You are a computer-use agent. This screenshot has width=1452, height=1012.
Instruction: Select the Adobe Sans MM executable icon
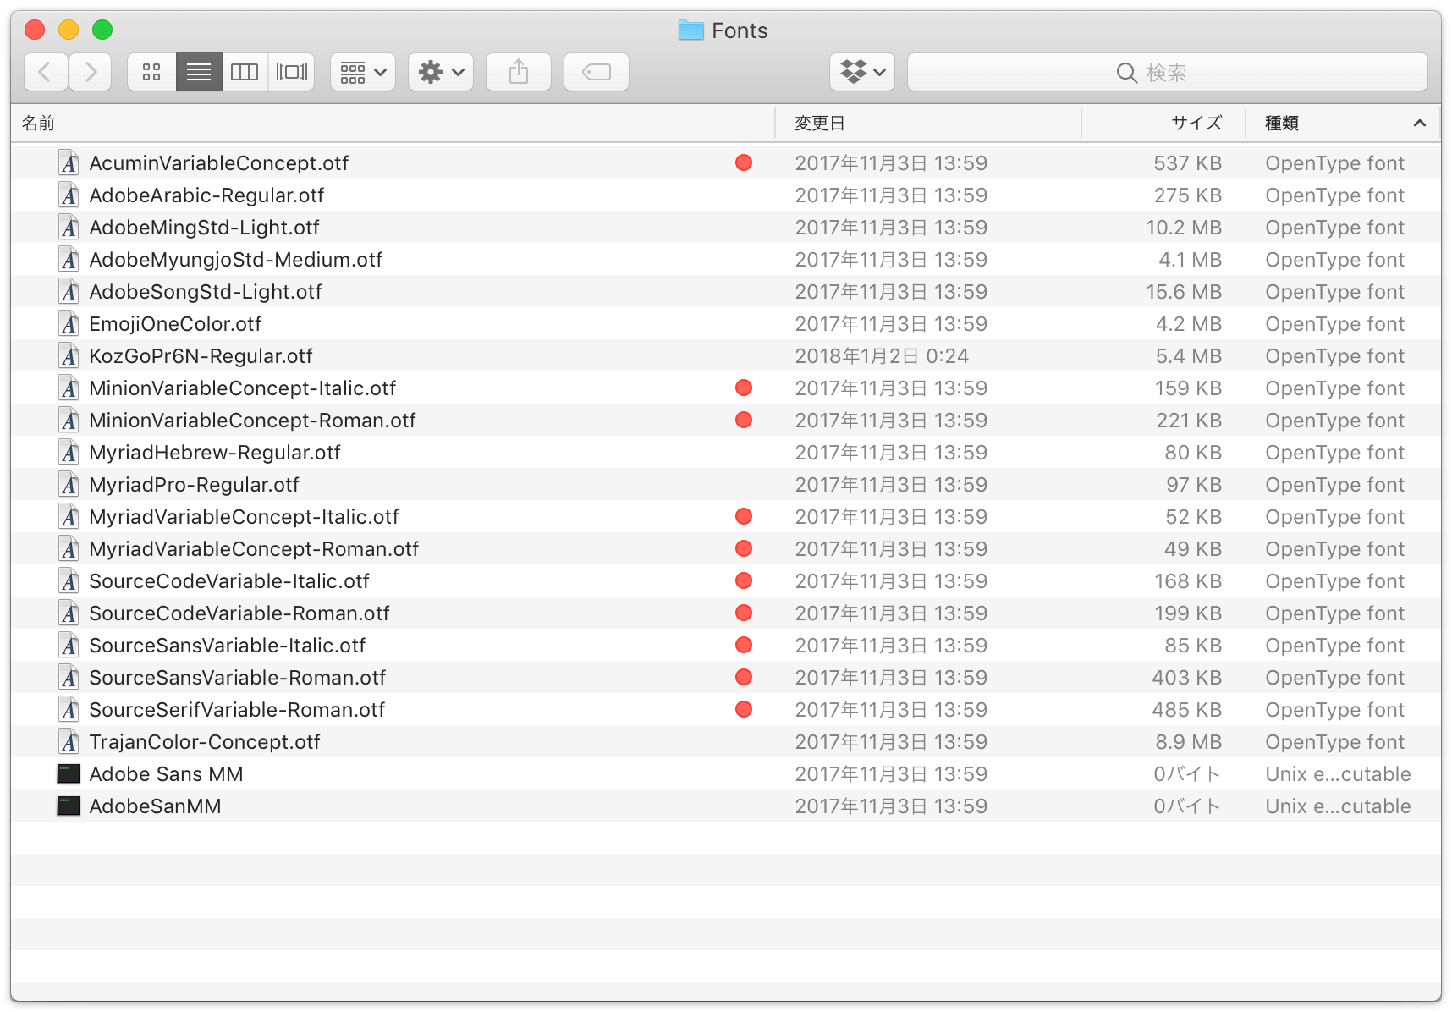tap(69, 773)
